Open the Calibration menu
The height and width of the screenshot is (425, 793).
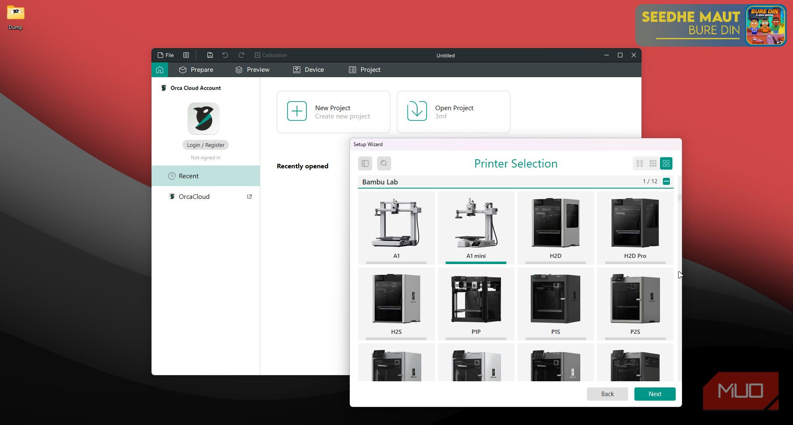point(271,55)
